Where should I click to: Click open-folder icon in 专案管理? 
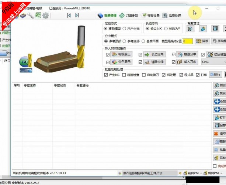click(x=203, y=28)
